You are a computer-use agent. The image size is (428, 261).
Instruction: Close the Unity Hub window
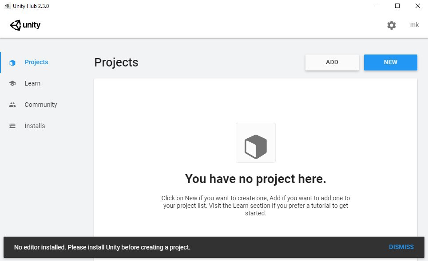pyautogui.click(x=418, y=6)
